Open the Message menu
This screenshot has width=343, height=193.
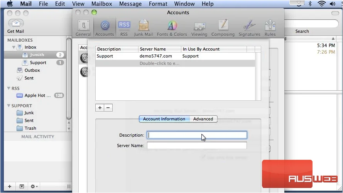130,4
